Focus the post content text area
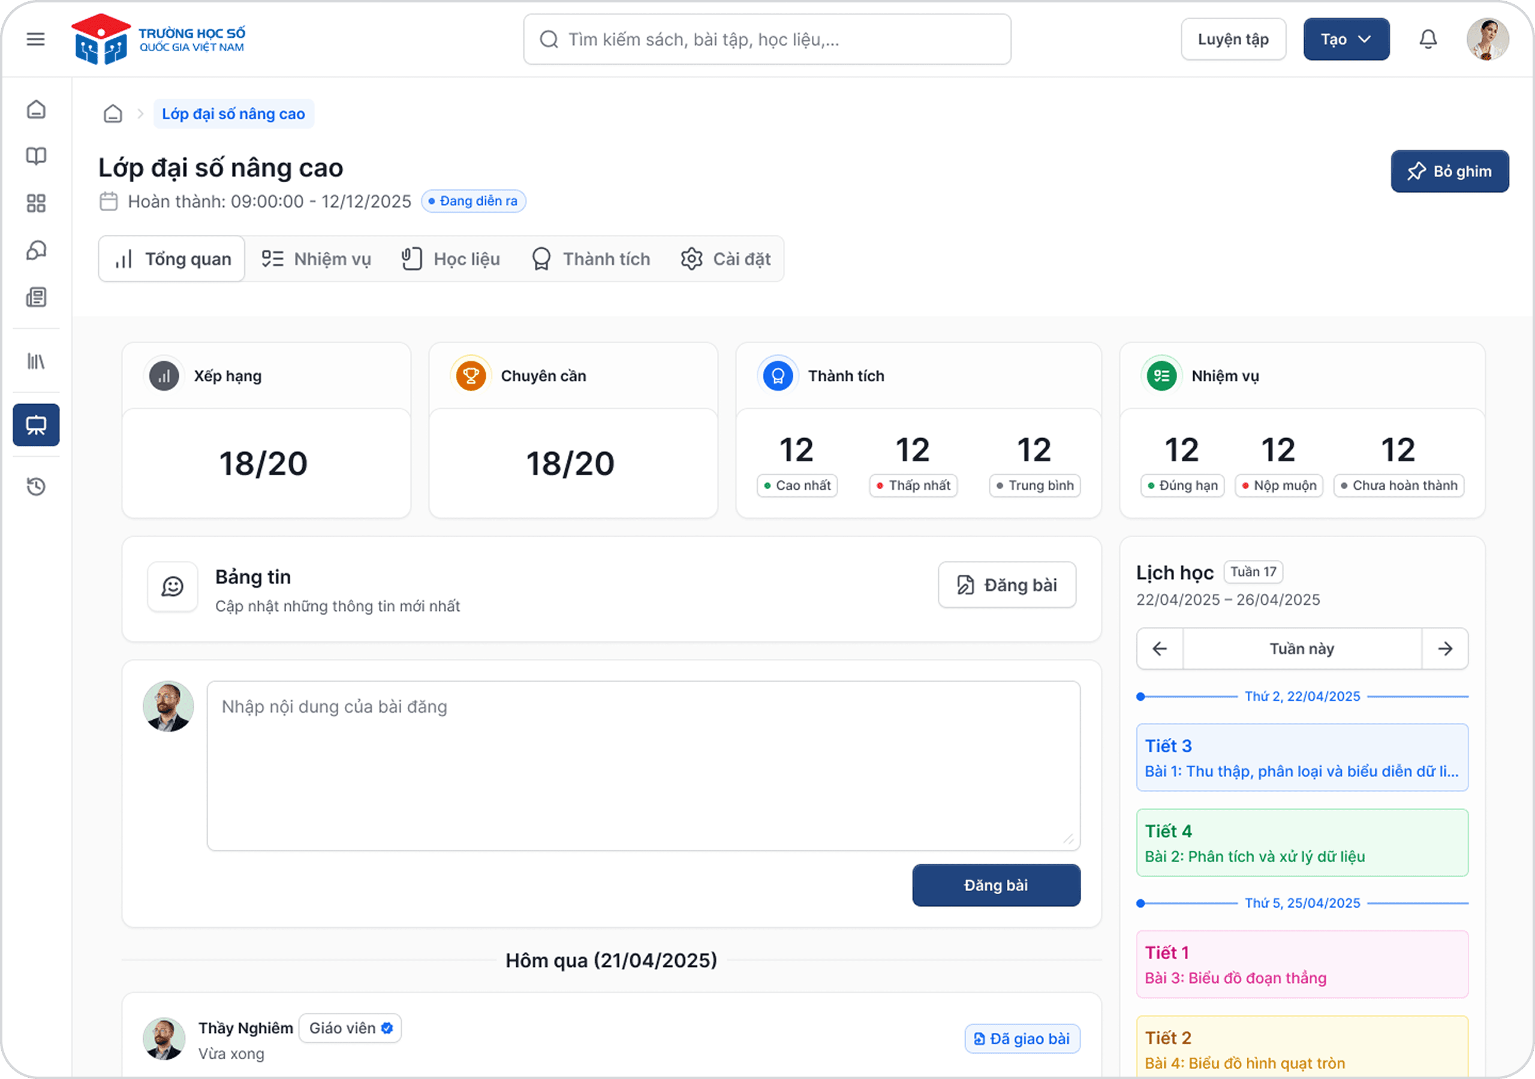 (x=643, y=765)
